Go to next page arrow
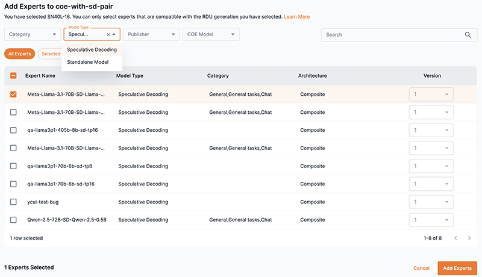482x277 pixels. (469, 238)
